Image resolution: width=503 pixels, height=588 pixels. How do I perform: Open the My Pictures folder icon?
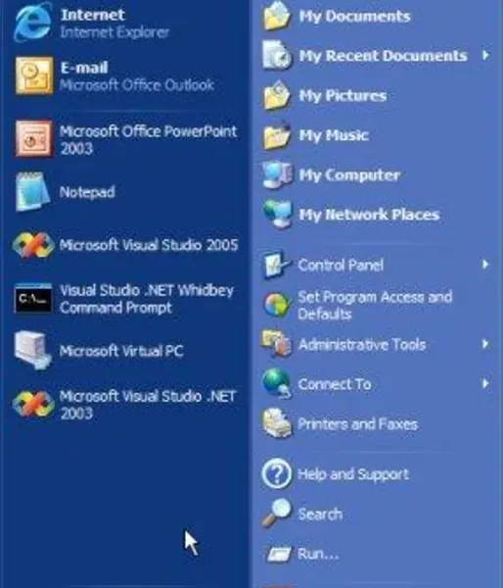click(277, 95)
